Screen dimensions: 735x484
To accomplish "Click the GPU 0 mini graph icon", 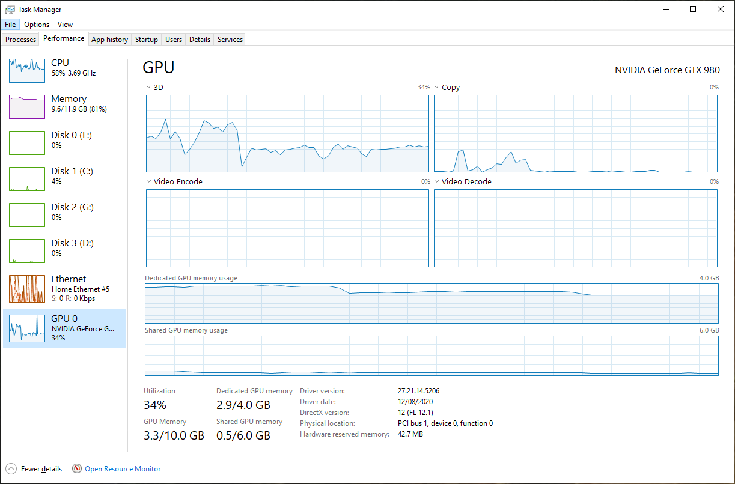I will point(27,328).
